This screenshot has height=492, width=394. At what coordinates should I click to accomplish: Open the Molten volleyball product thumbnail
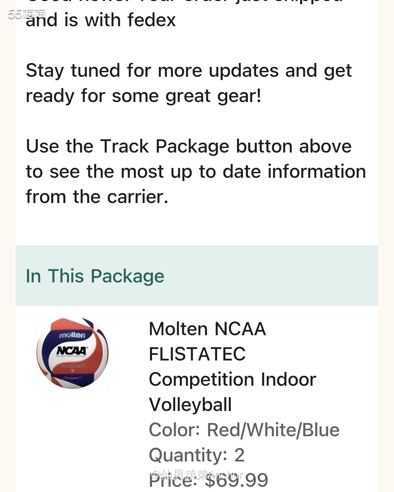click(72, 353)
